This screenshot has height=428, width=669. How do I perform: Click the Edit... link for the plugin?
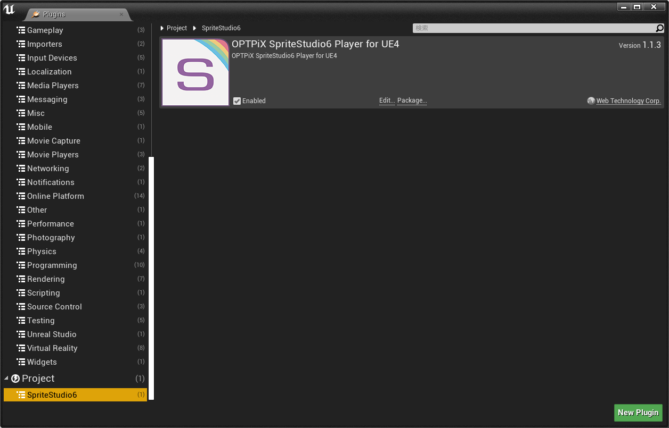point(387,101)
